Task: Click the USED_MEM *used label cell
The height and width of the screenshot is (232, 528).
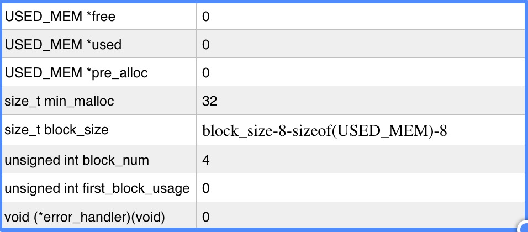Action: 63,45
